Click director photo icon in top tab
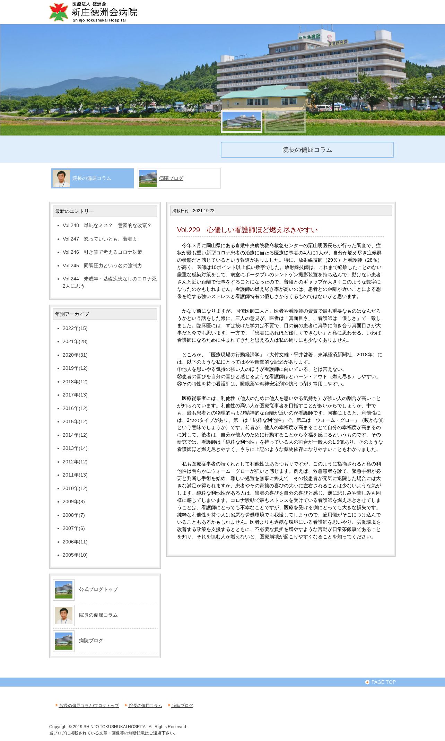 (61, 178)
